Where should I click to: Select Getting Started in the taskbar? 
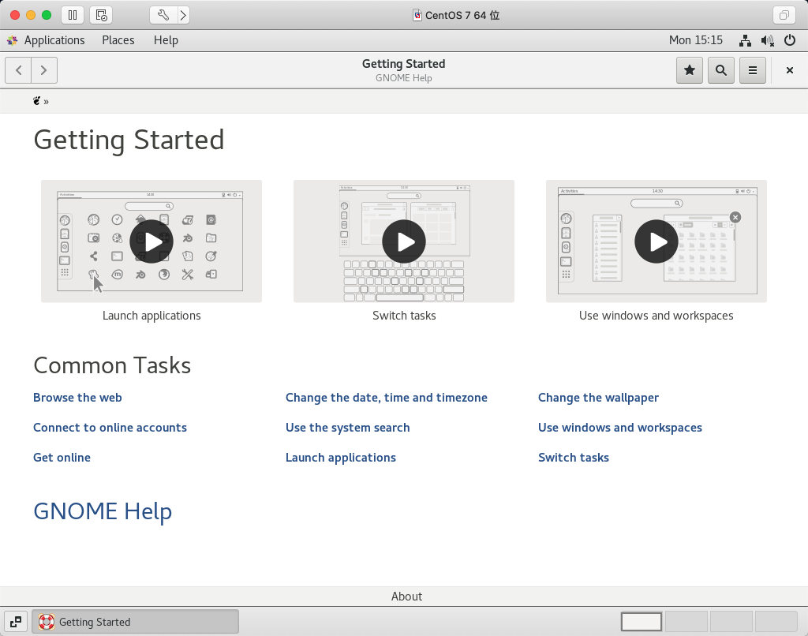[x=136, y=622]
